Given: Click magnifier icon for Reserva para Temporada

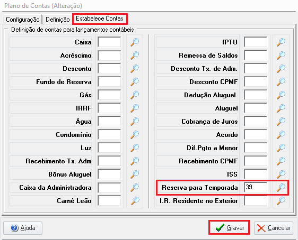Looking at the screenshot, I should tap(281, 188).
